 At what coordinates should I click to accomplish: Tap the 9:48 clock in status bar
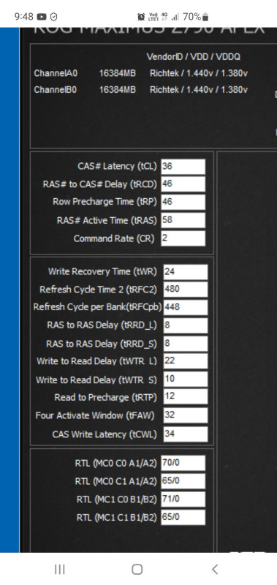pyautogui.click(x=24, y=17)
